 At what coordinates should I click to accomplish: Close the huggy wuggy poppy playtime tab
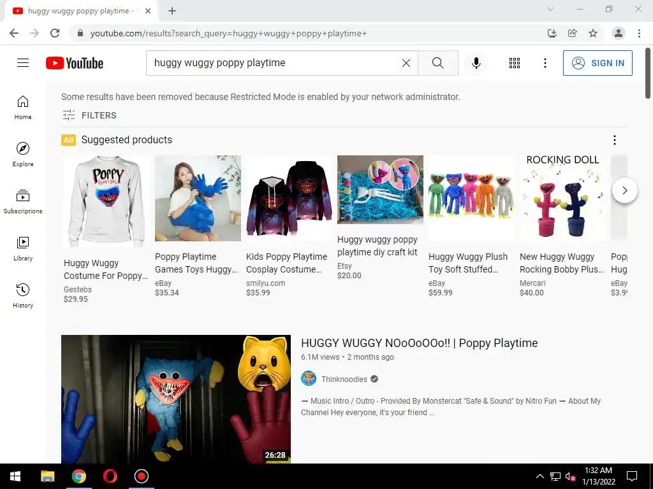click(148, 11)
